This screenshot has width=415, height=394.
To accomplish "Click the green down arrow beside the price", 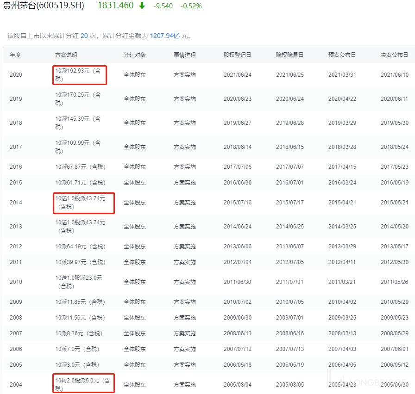I will (142, 6).
